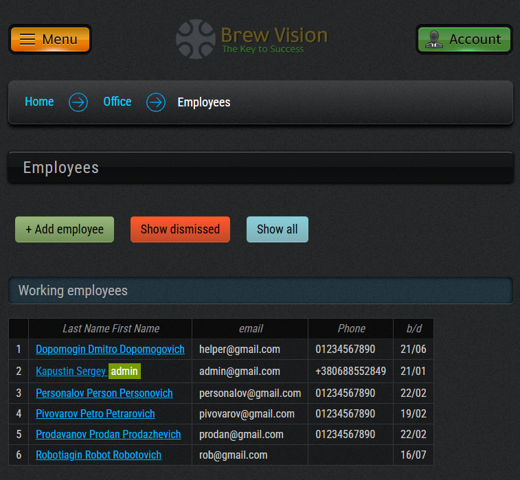Click the arrow icon after Office
Image resolution: width=520 pixels, height=480 pixels.
coord(156,102)
